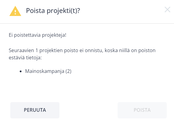This screenshot has height=122, width=174.
Task: Click the word 'projekteja!' in the first message
Action: pyautogui.click(x=54, y=35)
